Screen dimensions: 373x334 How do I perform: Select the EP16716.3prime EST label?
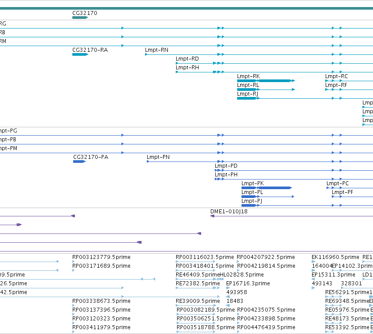point(248,284)
